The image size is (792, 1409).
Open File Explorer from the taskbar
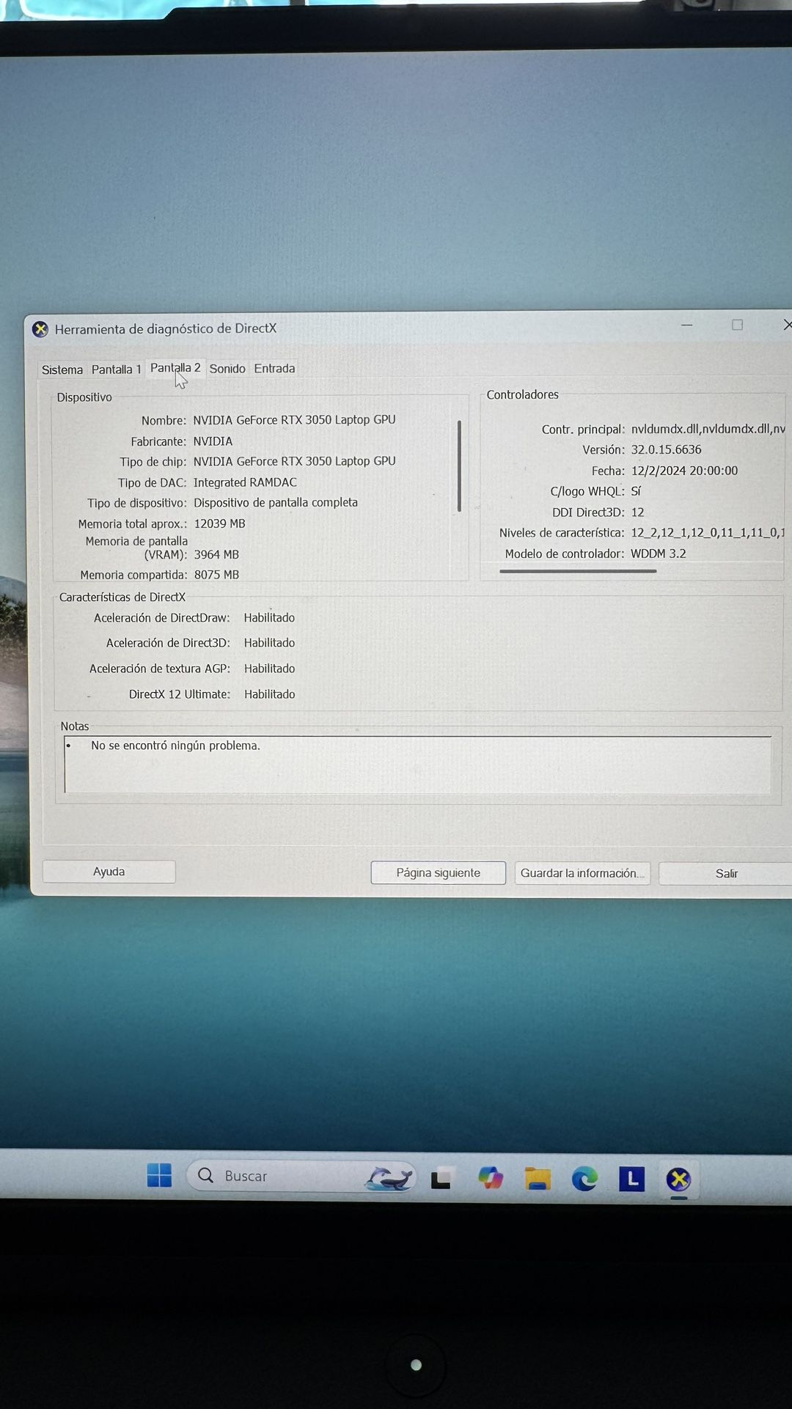tap(538, 1179)
